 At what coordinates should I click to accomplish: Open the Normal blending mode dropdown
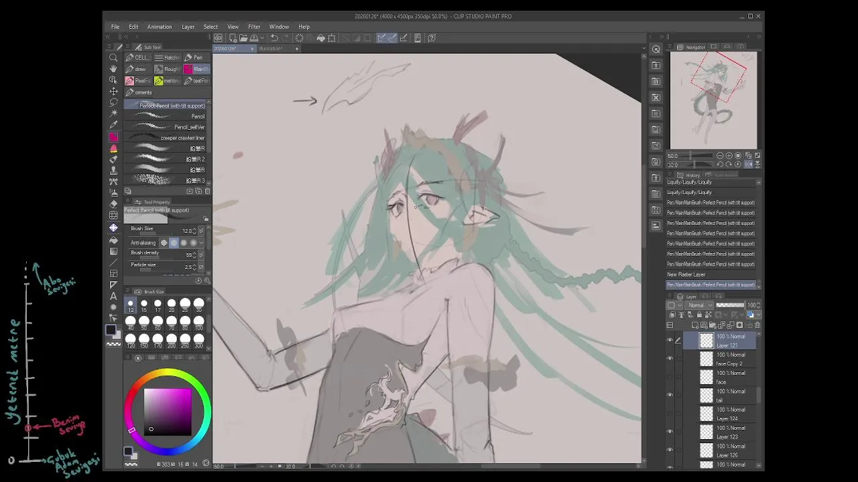pyautogui.click(x=700, y=305)
